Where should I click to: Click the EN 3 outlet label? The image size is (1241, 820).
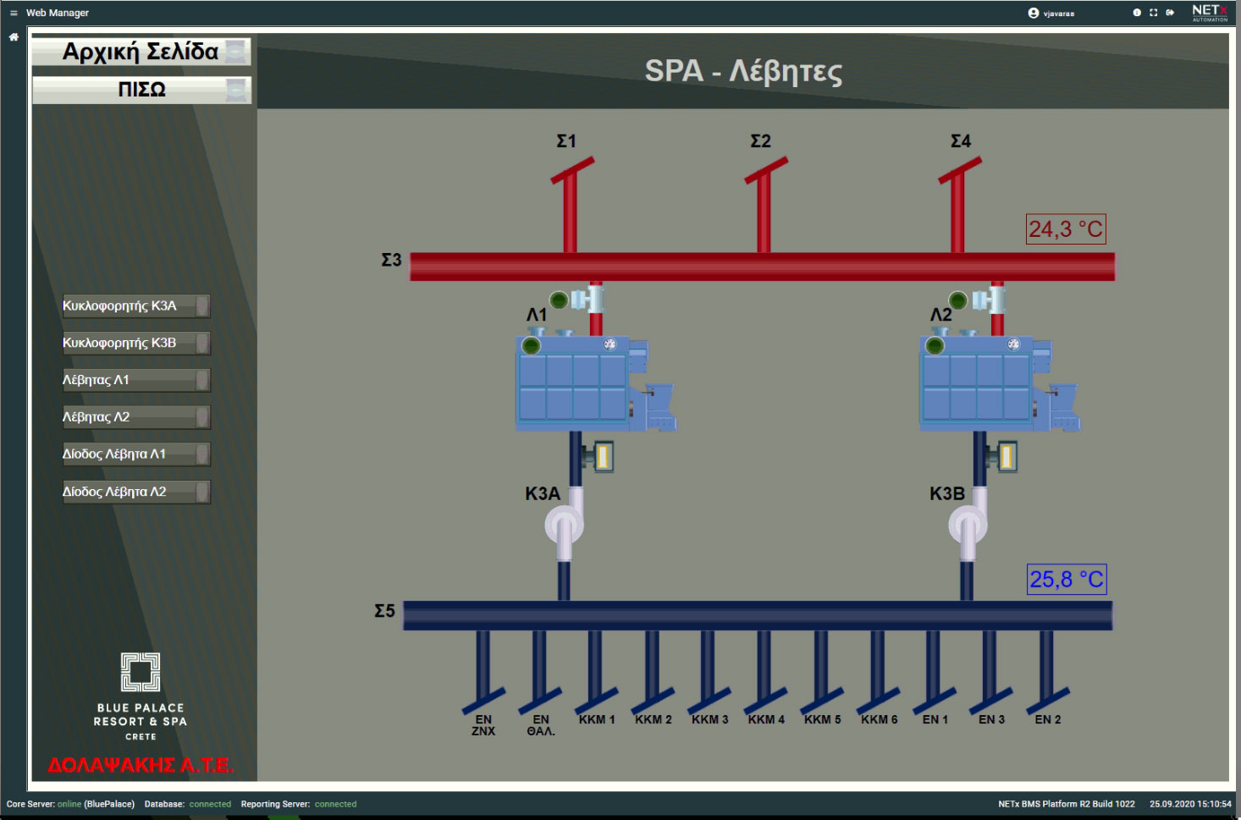click(992, 719)
